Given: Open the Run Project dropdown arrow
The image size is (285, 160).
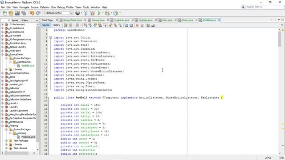Looking at the screenshot, I should click(103, 13).
